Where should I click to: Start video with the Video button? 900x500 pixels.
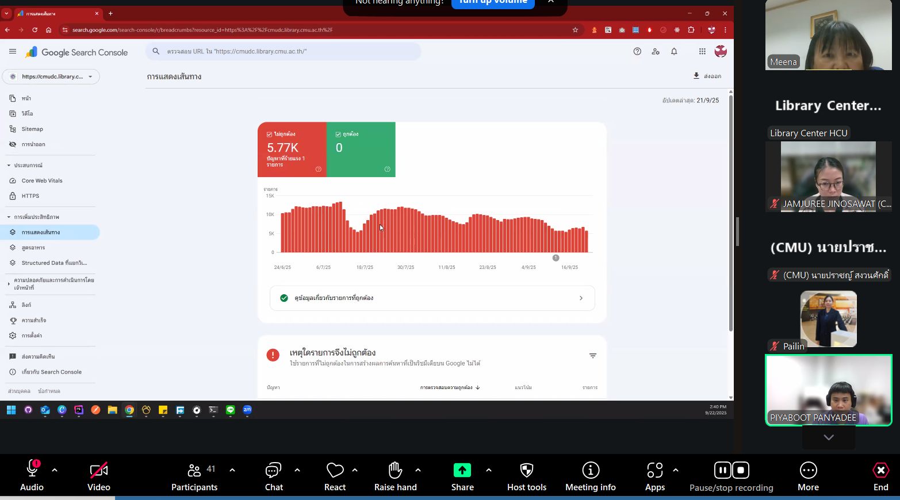point(99,471)
